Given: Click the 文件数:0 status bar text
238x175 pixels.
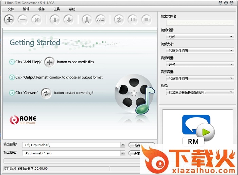Looking at the screenshot, I should [10, 169].
